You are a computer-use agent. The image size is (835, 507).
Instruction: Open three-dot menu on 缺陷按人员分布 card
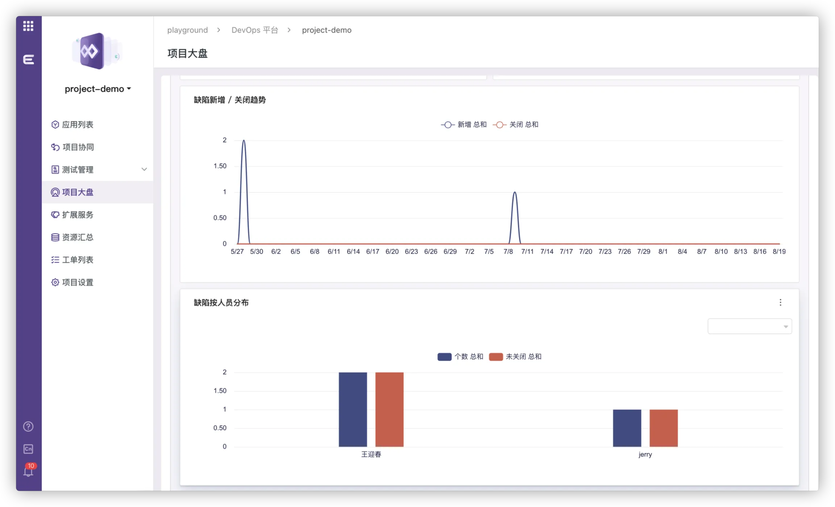780,302
